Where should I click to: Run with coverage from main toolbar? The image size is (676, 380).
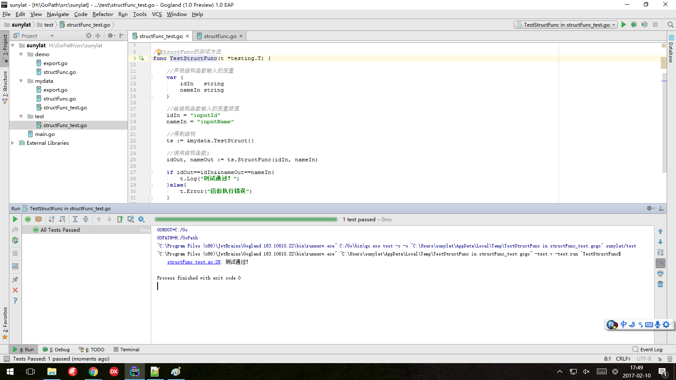coord(645,24)
